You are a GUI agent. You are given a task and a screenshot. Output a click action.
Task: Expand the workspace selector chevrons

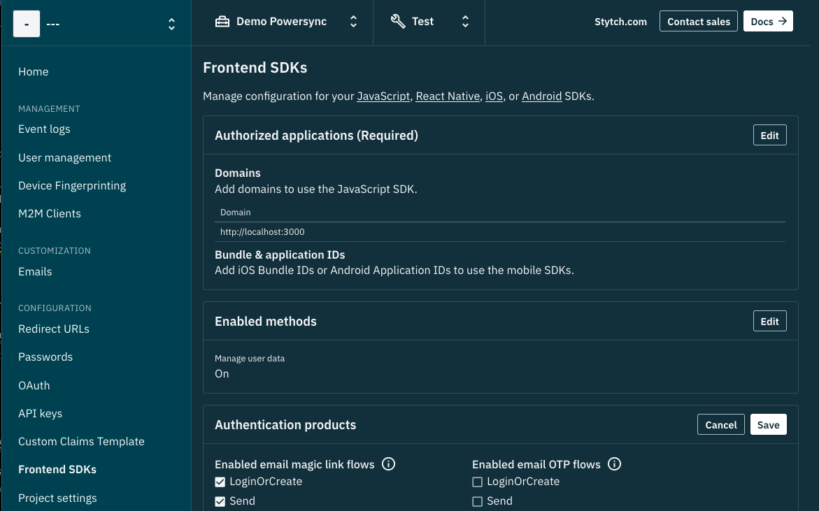(x=171, y=24)
